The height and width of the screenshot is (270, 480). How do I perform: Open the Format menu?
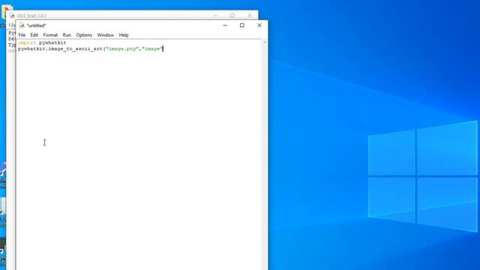click(x=50, y=35)
